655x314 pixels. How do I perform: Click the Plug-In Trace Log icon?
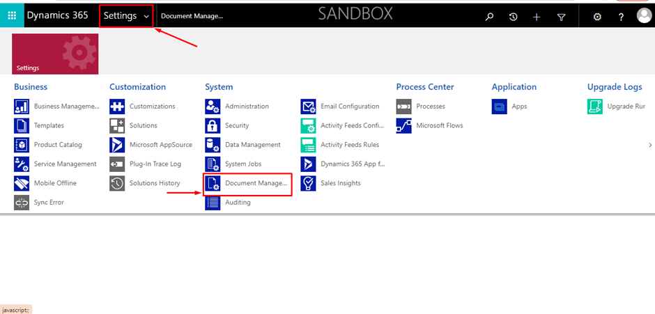pyautogui.click(x=117, y=164)
